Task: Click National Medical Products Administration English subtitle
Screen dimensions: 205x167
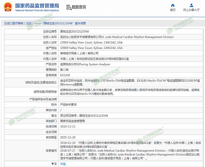Action: point(37,10)
